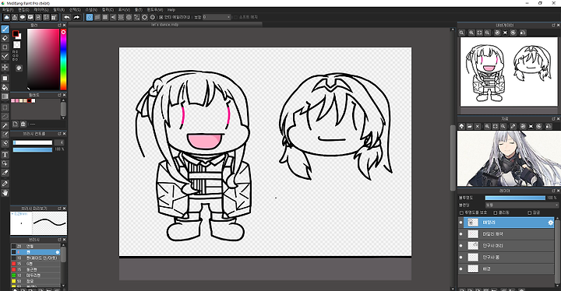Turn snap off with the highlighted snap icon

(90, 17)
